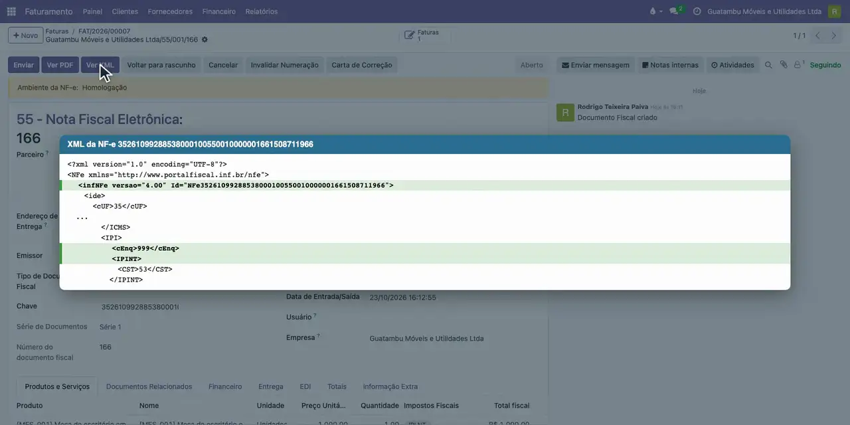Click Notas internas in chatter
Image resolution: width=850 pixels, height=425 pixels.
[x=670, y=65]
